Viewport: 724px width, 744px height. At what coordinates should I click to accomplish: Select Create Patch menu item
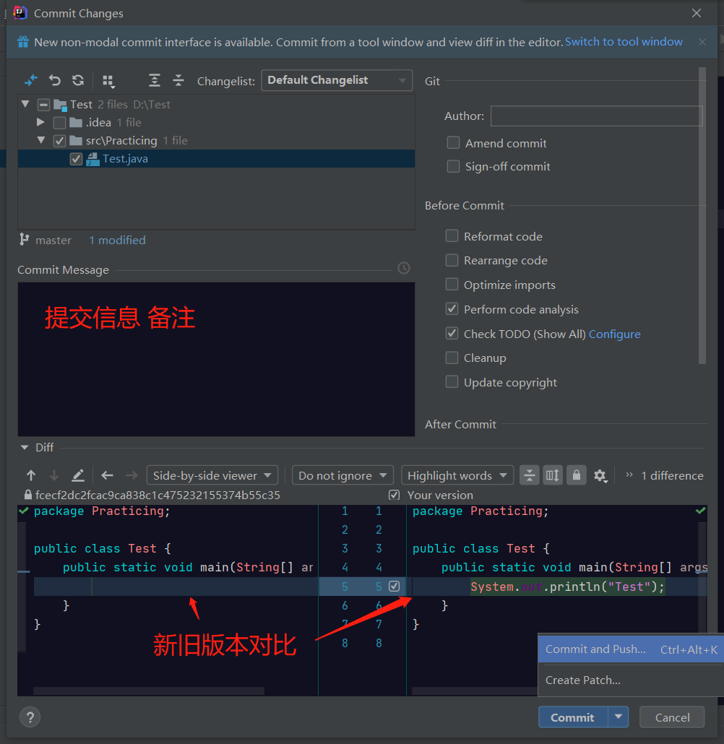(631, 680)
